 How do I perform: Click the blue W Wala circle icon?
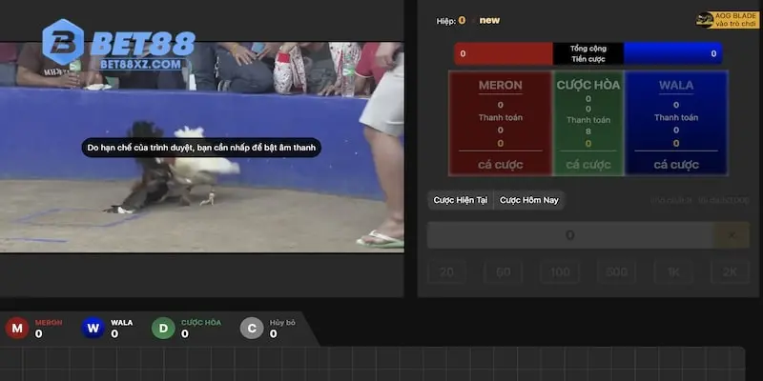click(93, 329)
